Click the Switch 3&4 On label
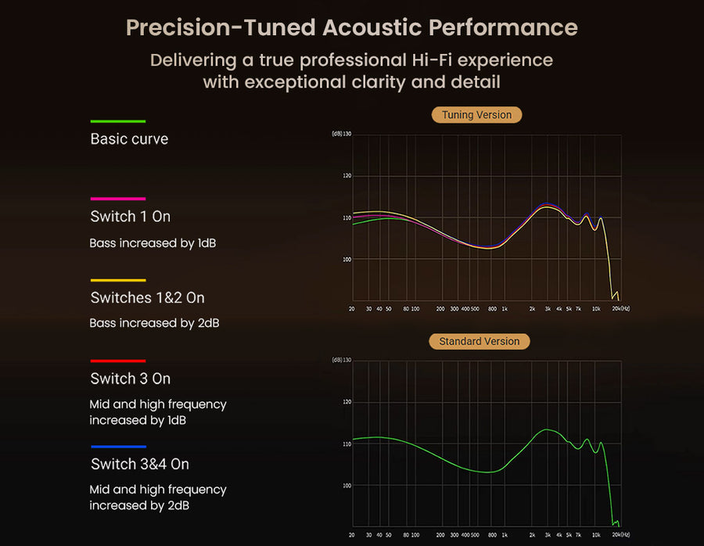704x546 pixels. [139, 464]
